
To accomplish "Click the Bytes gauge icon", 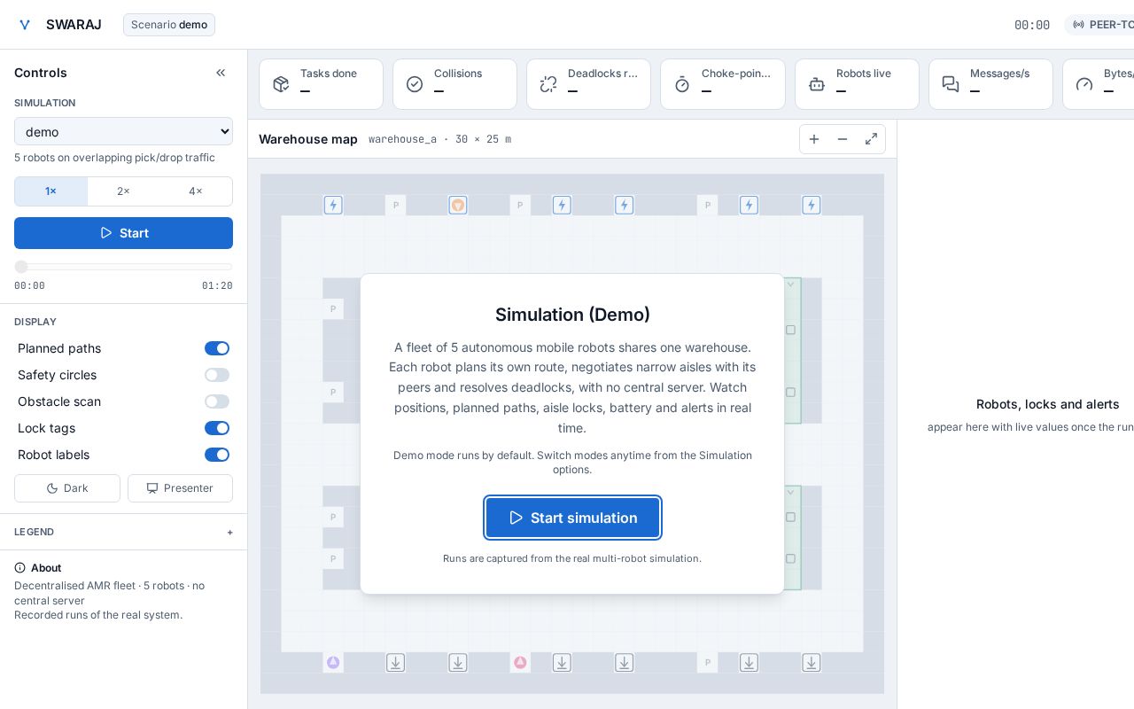I will [x=1084, y=84].
